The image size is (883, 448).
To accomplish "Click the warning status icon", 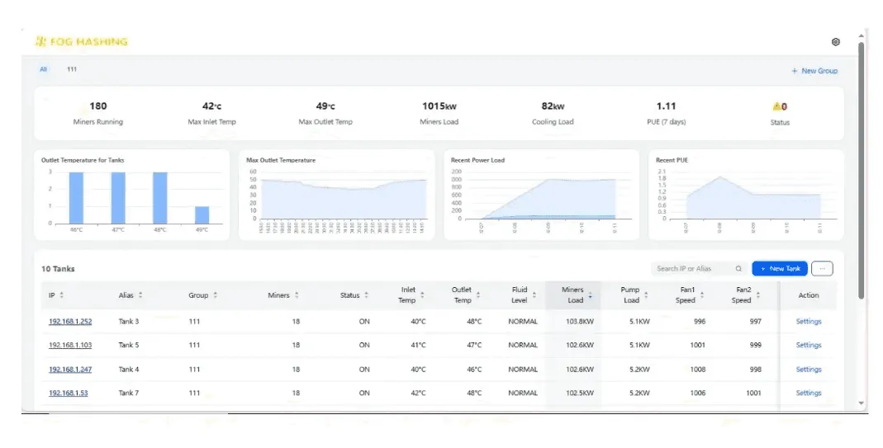I will click(x=776, y=106).
